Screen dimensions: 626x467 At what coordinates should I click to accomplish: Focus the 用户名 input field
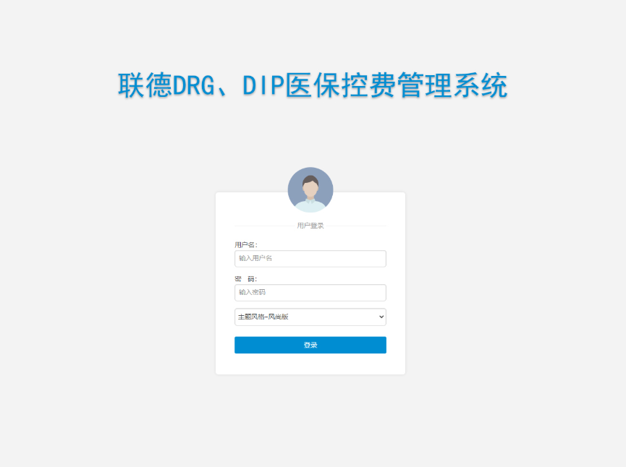[x=310, y=258]
